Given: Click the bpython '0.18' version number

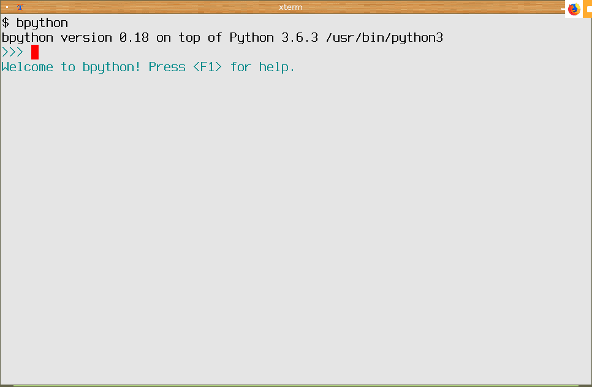Looking at the screenshot, I should [x=134, y=37].
